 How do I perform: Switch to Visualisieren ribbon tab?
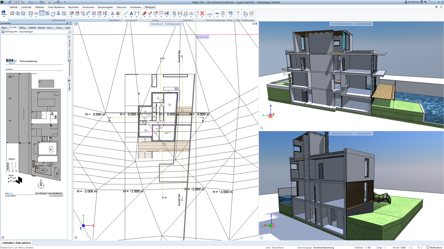pos(135,7)
